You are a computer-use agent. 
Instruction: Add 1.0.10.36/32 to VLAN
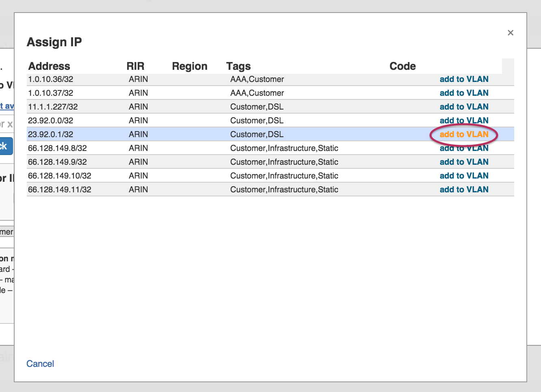tap(464, 79)
